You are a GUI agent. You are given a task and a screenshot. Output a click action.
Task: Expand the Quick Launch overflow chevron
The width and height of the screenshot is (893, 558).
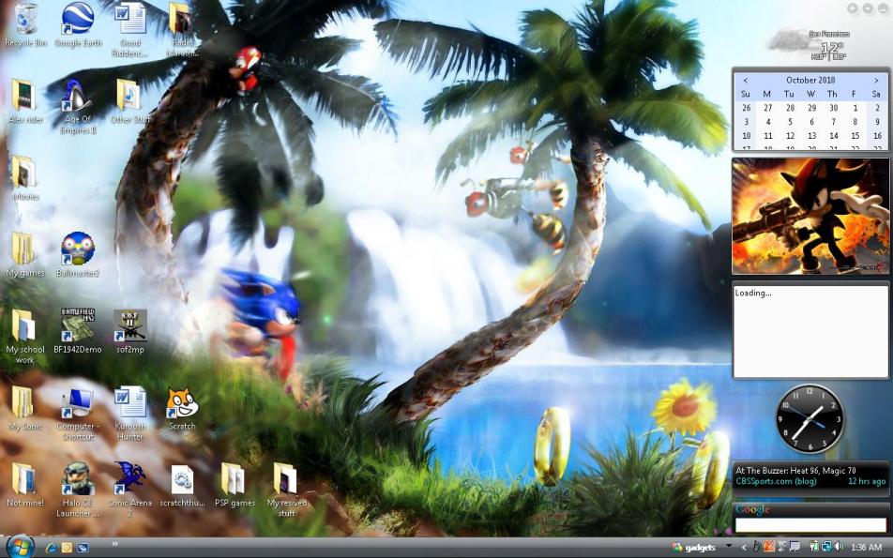click(115, 544)
